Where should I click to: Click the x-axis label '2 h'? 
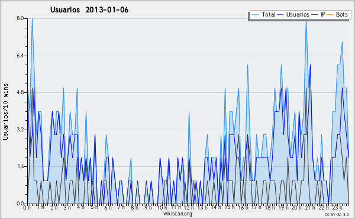coord(54,207)
